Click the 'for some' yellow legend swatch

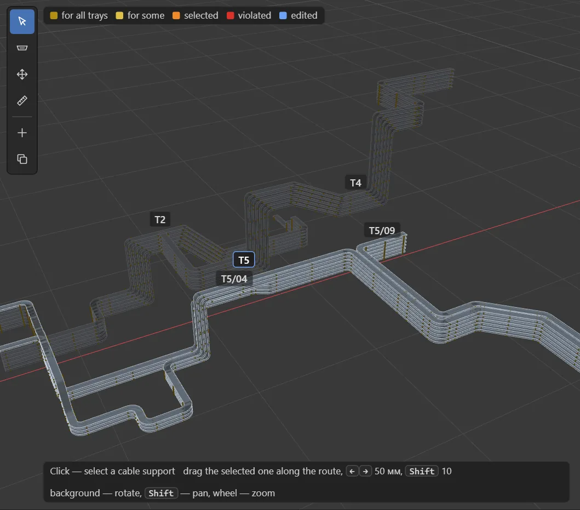pos(119,15)
